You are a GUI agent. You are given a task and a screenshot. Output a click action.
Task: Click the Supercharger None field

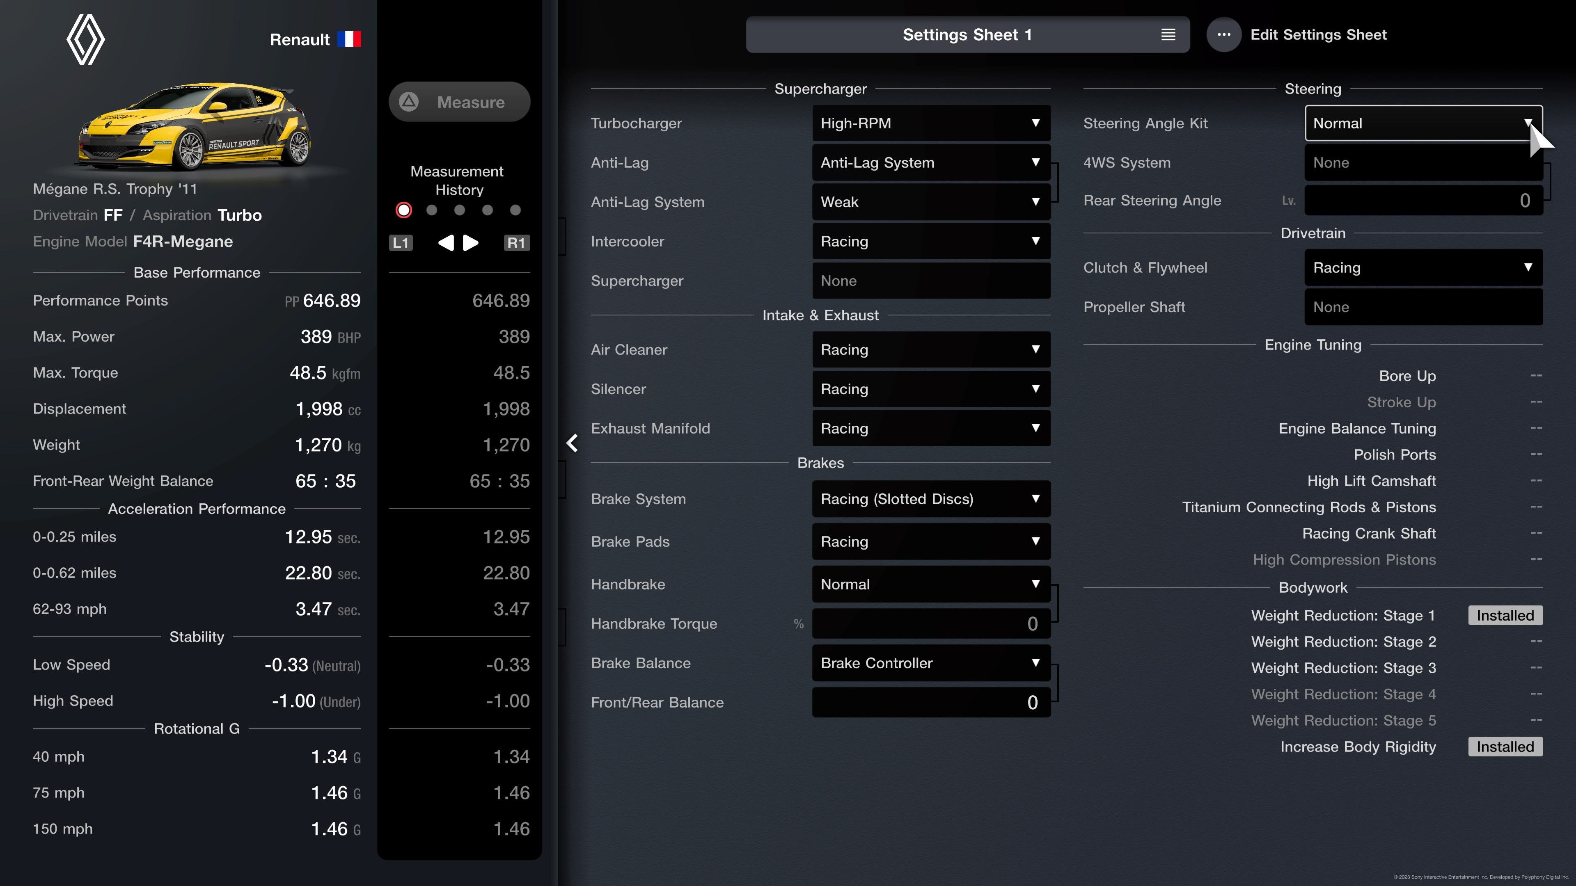coord(931,281)
